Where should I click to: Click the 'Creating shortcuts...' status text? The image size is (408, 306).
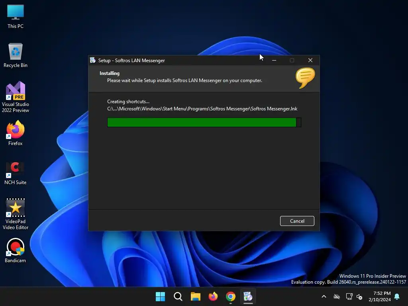tap(128, 102)
